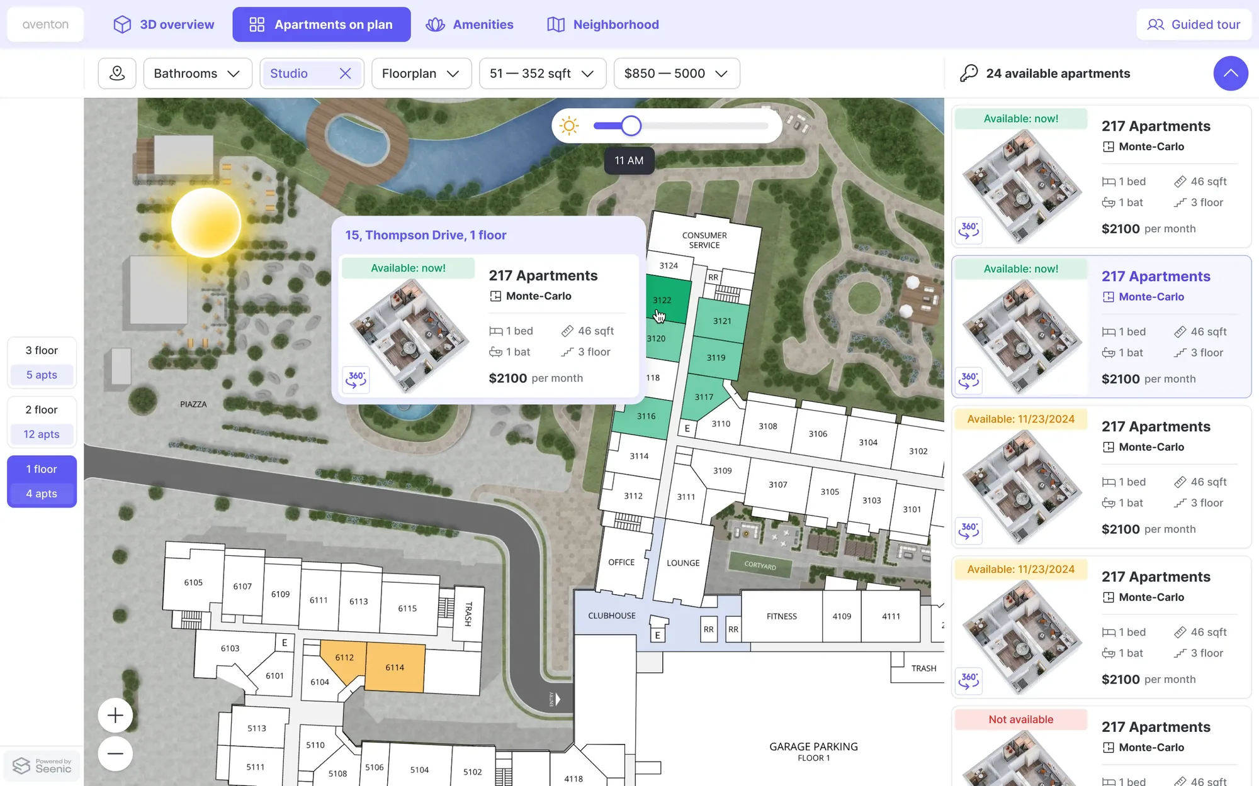1259x786 pixels.
Task: Click the map location pin filter icon
Action: 117,74
